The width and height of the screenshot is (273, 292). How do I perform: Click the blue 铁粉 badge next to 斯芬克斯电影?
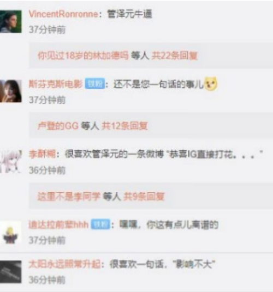tap(94, 84)
